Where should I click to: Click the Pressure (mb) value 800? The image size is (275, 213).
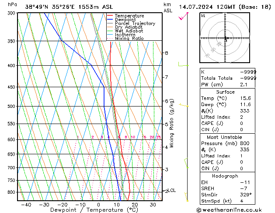245,143
